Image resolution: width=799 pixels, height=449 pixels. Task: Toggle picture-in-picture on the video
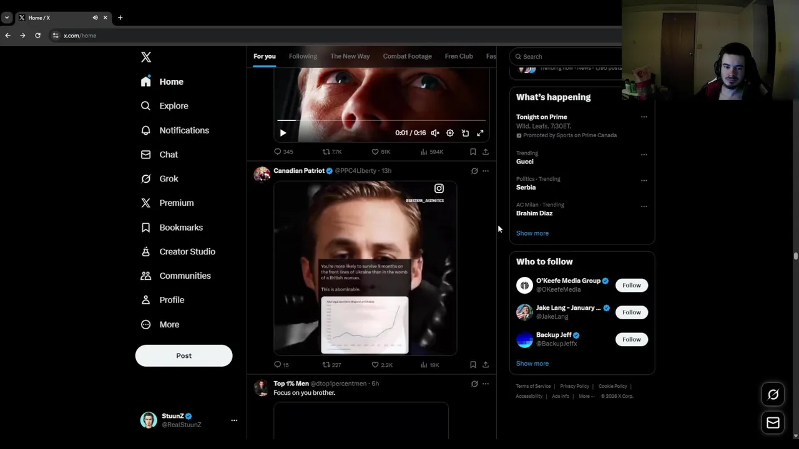pos(465,133)
